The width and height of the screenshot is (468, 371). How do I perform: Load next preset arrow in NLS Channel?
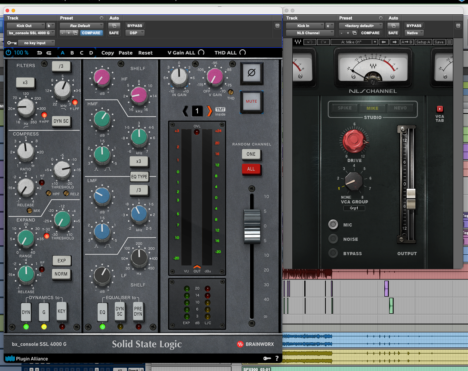(x=394, y=42)
